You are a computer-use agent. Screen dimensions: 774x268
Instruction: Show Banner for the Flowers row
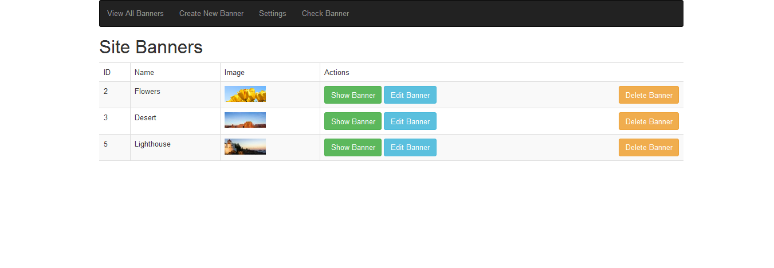(x=353, y=95)
